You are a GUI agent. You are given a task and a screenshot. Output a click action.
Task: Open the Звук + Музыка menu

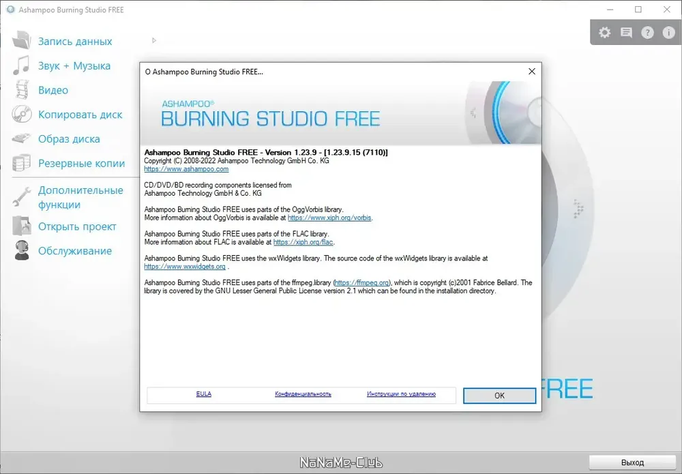(74, 65)
